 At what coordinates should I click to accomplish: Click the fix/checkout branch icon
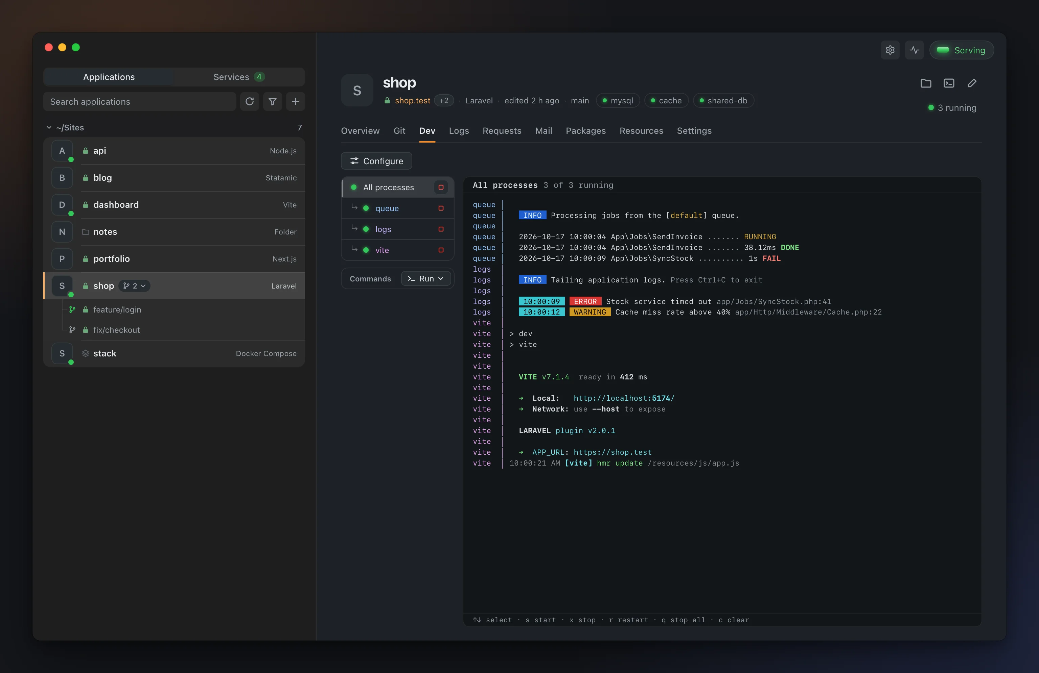pyautogui.click(x=72, y=330)
